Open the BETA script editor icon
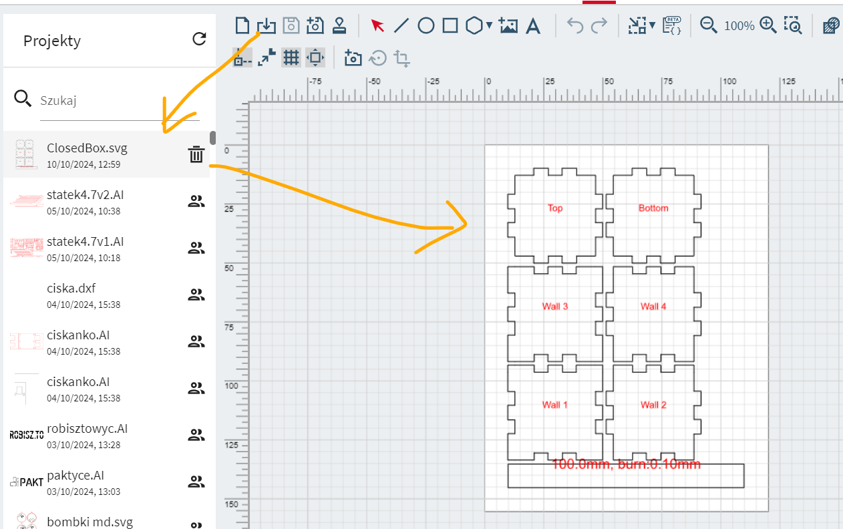The width and height of the screenshot is (843, 529). point(671,25)
